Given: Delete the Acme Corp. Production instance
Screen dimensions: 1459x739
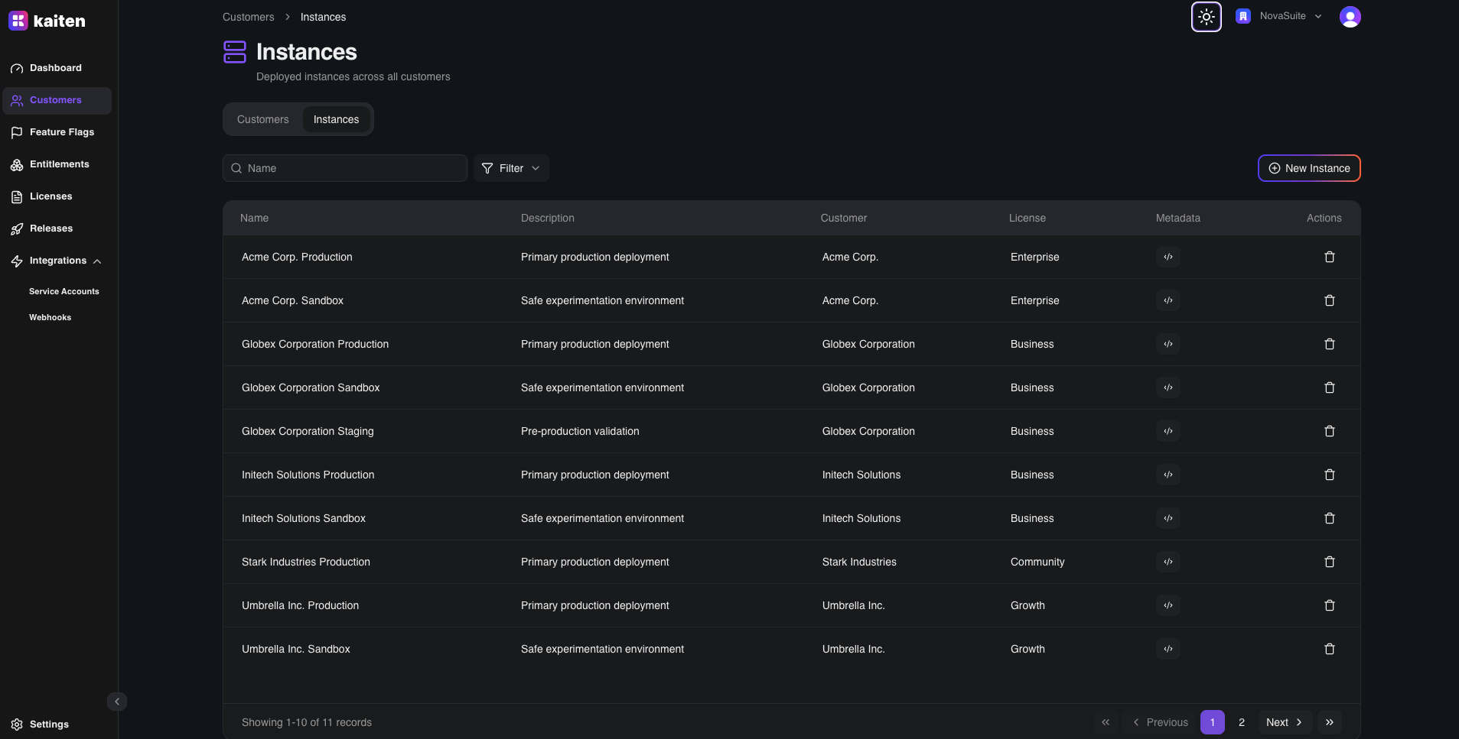Looking at the screenshot, I should click(1329, 257).
